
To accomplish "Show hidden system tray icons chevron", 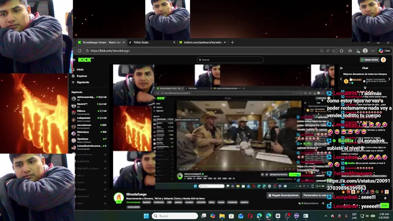I will pyautogui.click(x=326, y=216).
